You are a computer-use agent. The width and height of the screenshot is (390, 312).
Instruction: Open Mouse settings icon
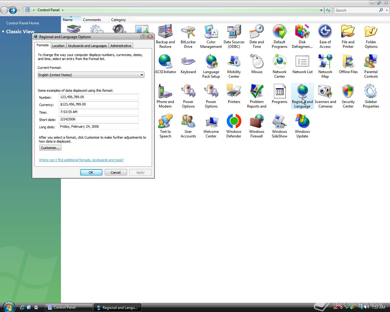point(257,64)
